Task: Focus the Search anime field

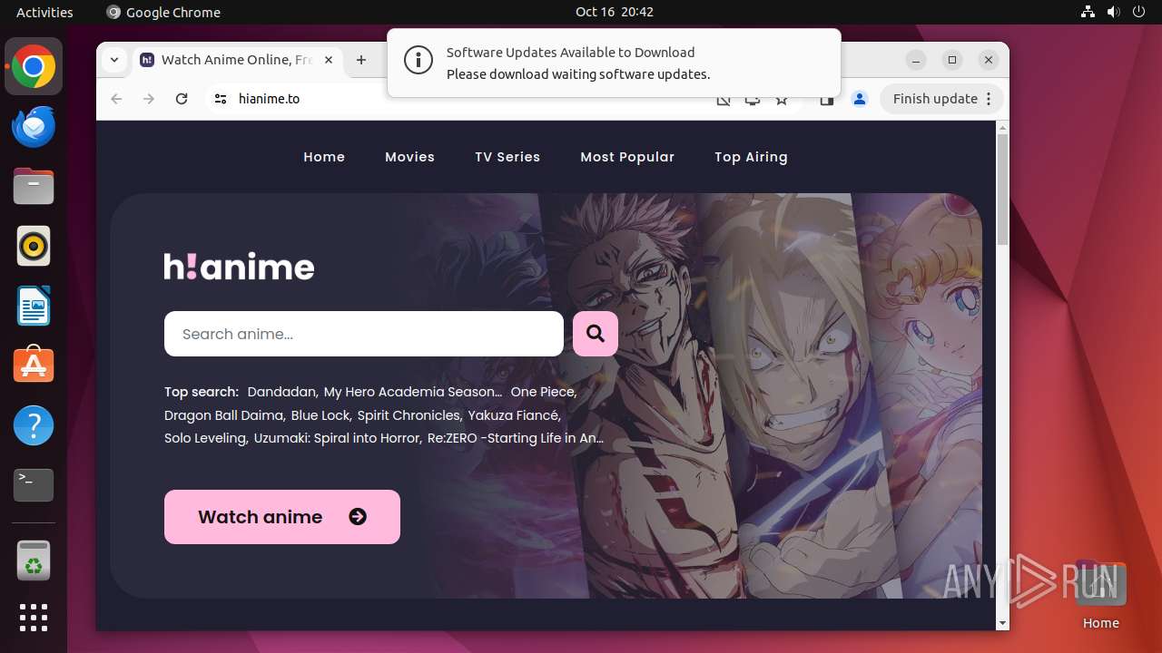Action: (x=364, y=334)
